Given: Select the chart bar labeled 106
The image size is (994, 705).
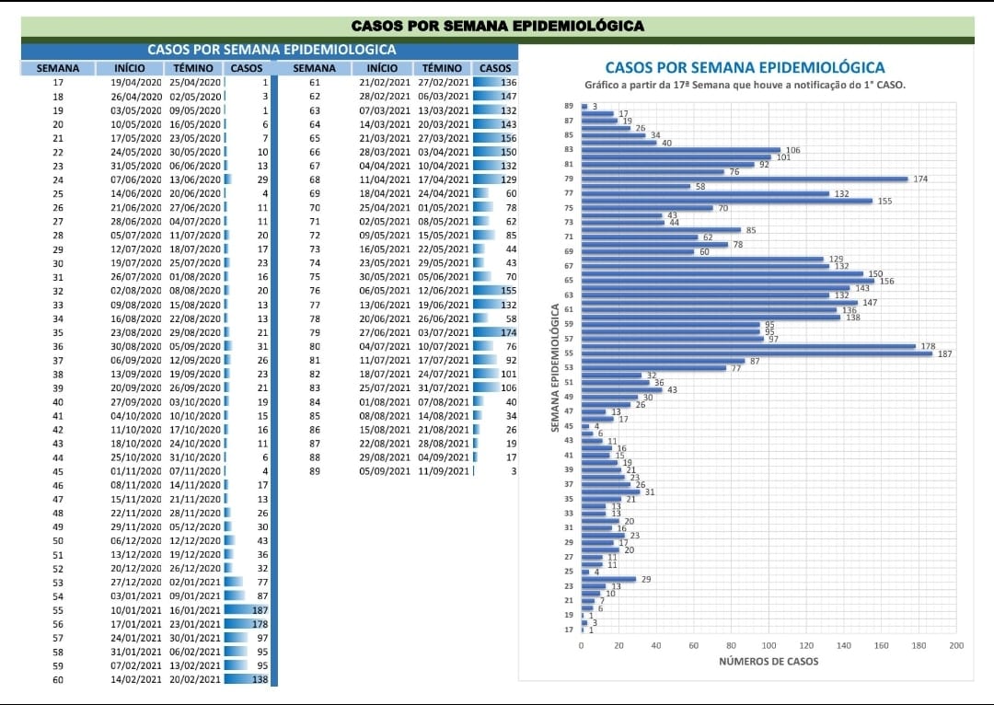Looking at the screenshot, I should pos(680,149).
